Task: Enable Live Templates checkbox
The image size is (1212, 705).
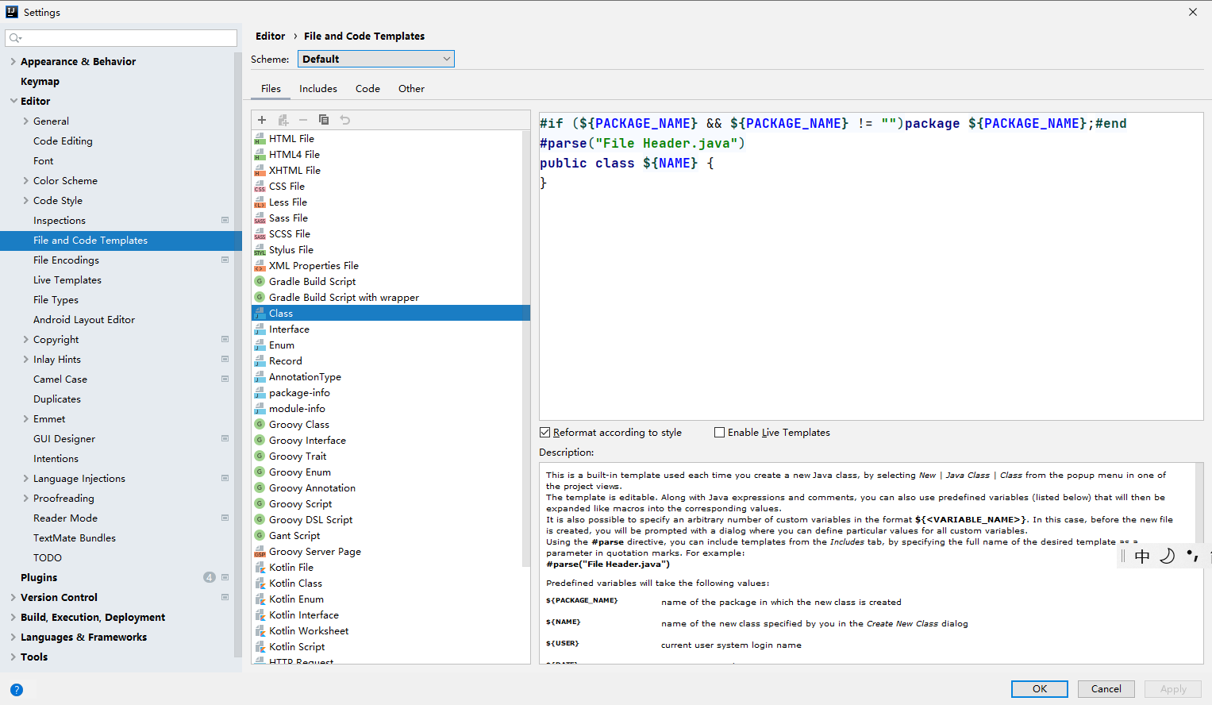Action: coord(719,433)
